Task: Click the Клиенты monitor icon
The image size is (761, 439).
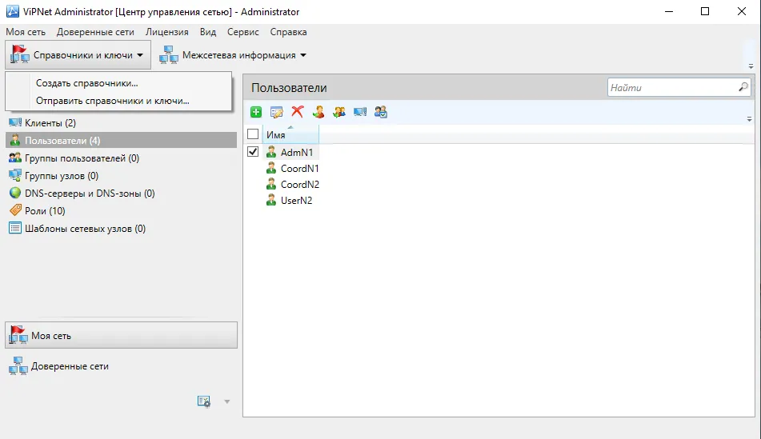Action: pos(15,122)
